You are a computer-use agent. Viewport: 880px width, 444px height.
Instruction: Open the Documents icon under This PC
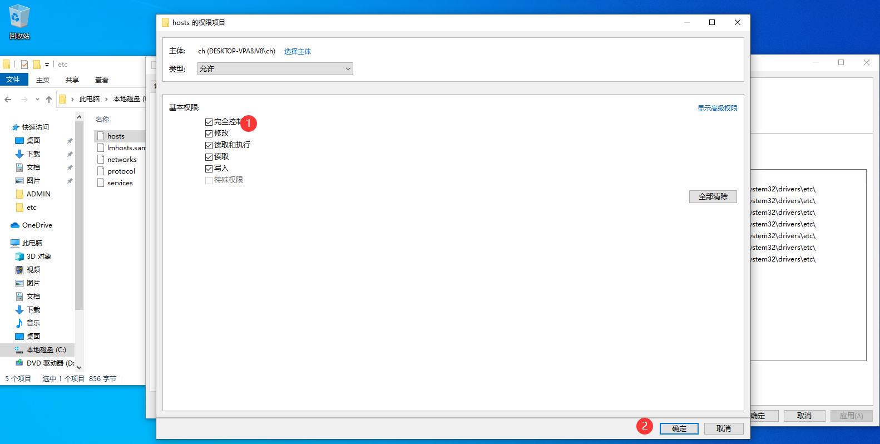coord(19,297)
